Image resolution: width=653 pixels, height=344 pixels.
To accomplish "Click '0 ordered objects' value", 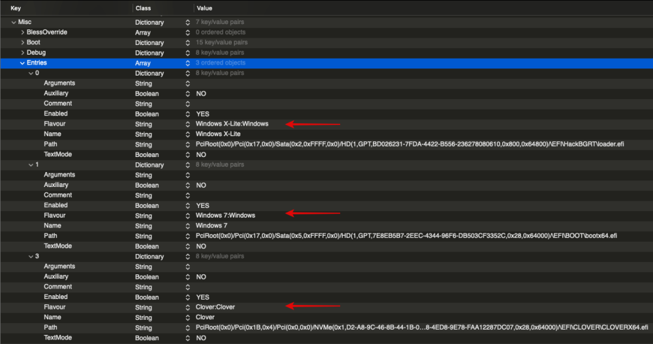I will coord(221,33).
